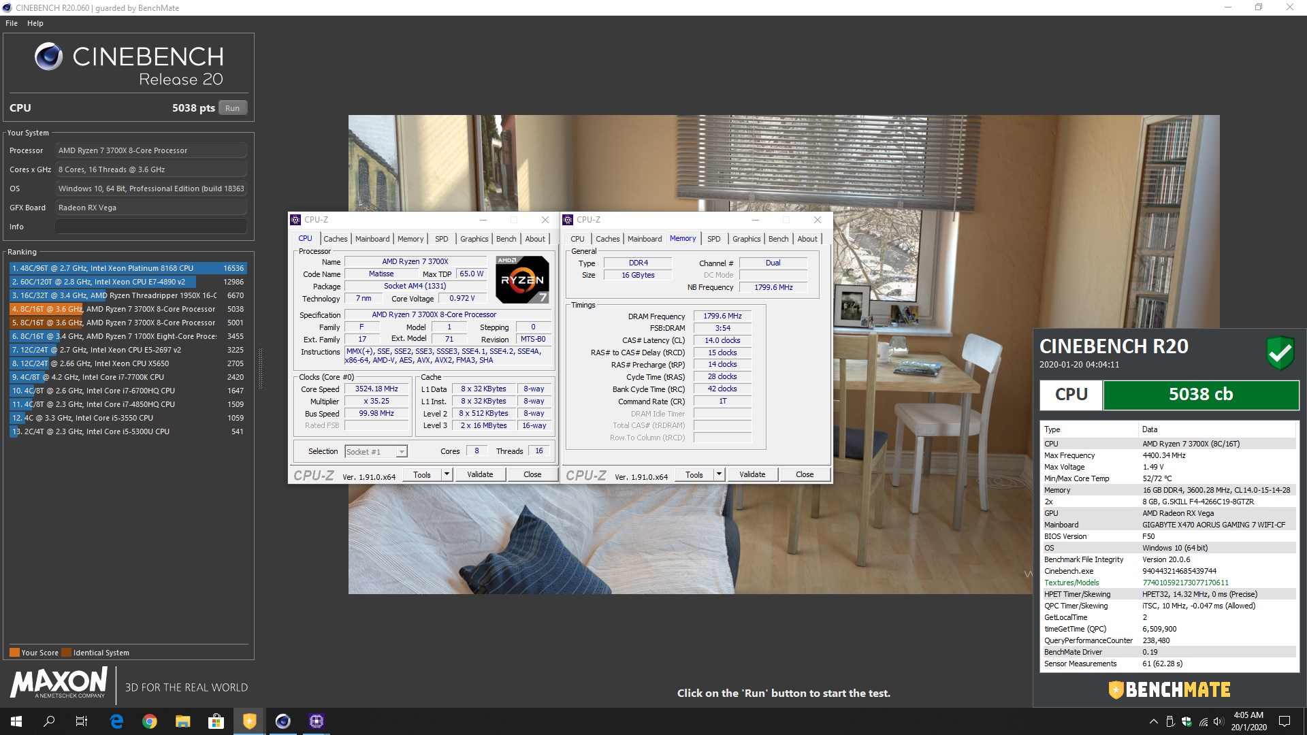The width and height of the screenshot is (1307, 735).
Task: Launch Google Chrome from the taskbar
Action: click(x=150, y=721)
